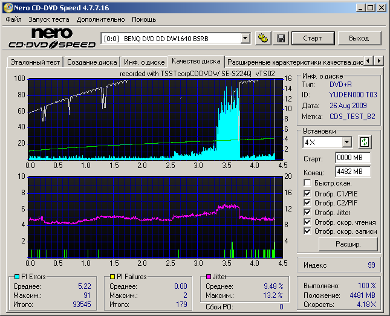Click the Индекс score 99

click(371, 265)
